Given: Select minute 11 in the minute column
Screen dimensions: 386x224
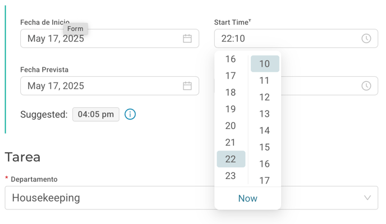Looking at the screenshot, I should tap(265, 80).
